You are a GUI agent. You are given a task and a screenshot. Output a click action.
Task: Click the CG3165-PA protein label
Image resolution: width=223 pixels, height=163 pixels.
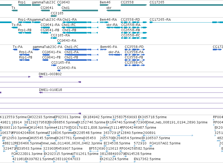[61, 62]
